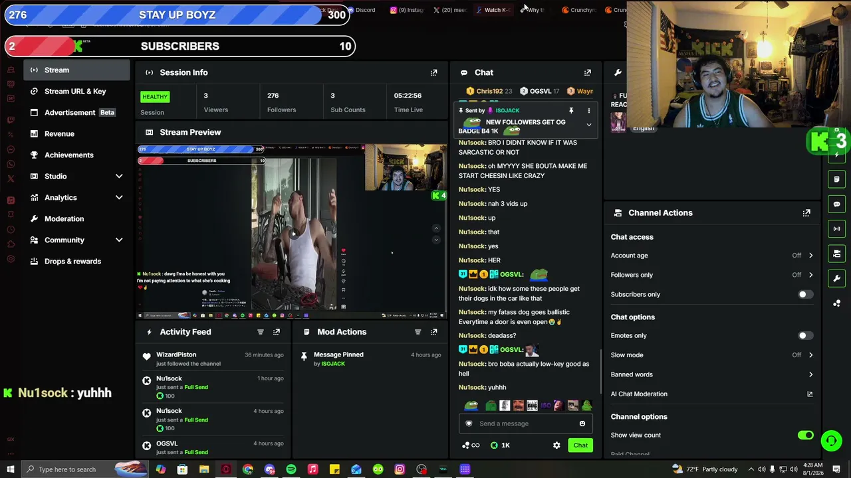Pop out the Activity Feed panel
851x478 pixels.
click(x=277, y=332)
